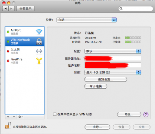Viewport: 155px width, 134px height.
Task: Click the 全部显示 (Show All) button
Action: 25,9
